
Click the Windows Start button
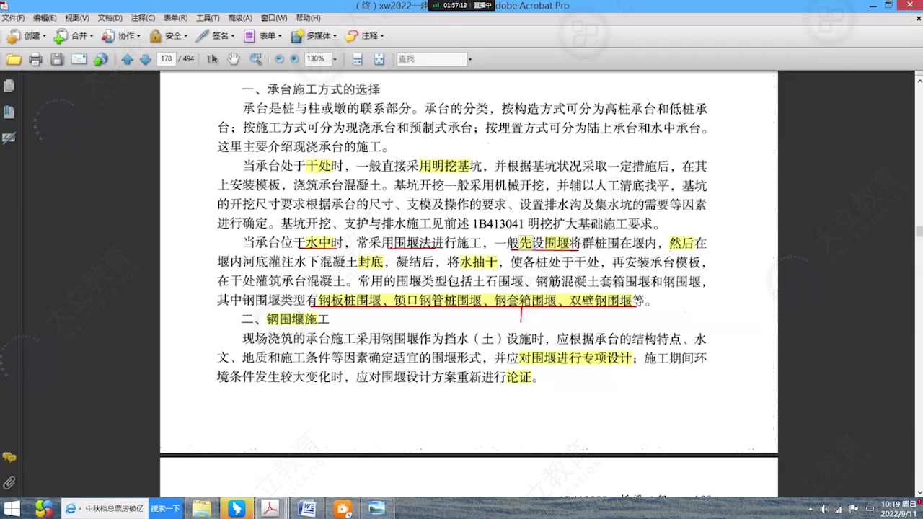click(12, 508)
